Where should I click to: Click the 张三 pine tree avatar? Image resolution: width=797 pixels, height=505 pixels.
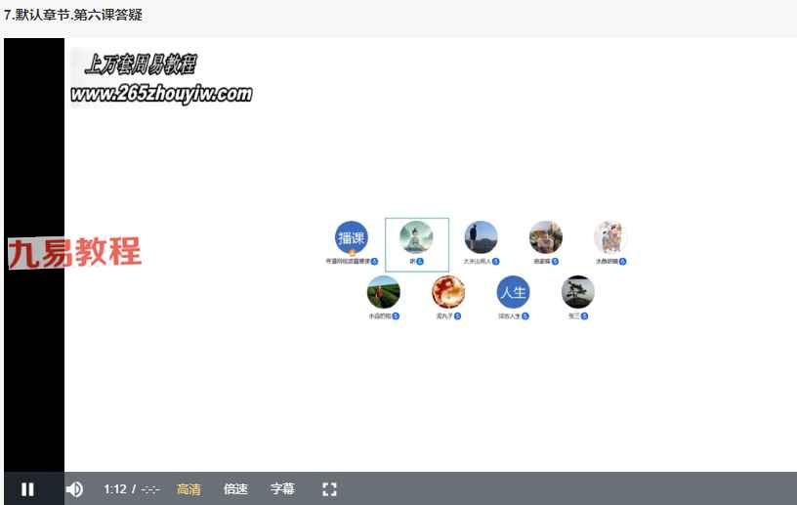click(x=577, y=292)
